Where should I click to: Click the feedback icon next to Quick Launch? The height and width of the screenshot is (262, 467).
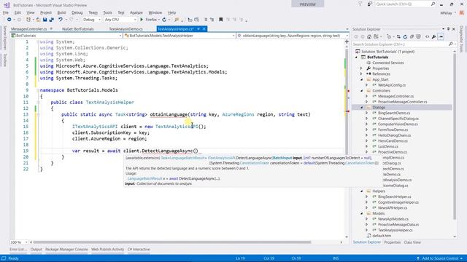click(370, 4)
